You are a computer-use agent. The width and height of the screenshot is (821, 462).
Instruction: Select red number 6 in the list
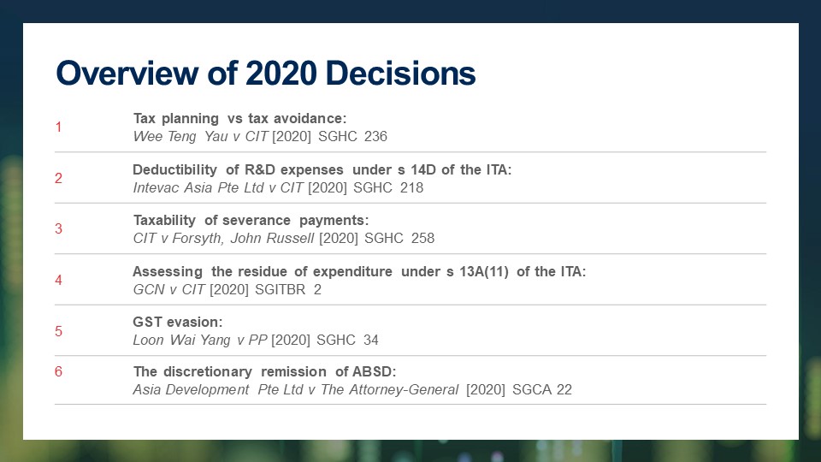(59, 371)
